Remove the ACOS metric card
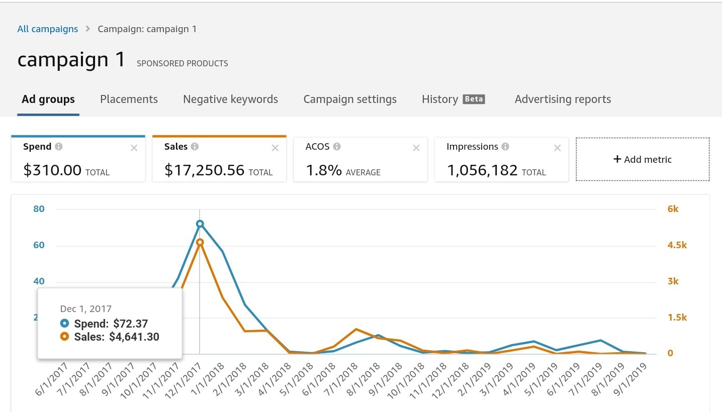Screen dimensions: 722x412 click(416, 148)
